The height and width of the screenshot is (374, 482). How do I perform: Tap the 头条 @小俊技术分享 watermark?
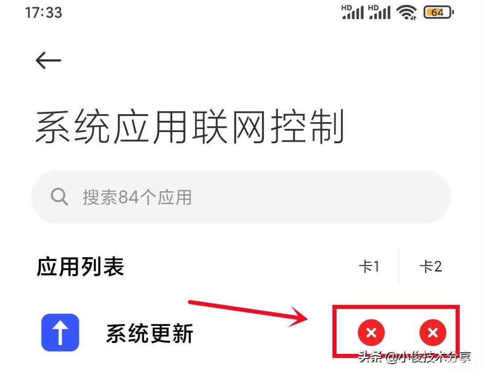coord(415,358)
